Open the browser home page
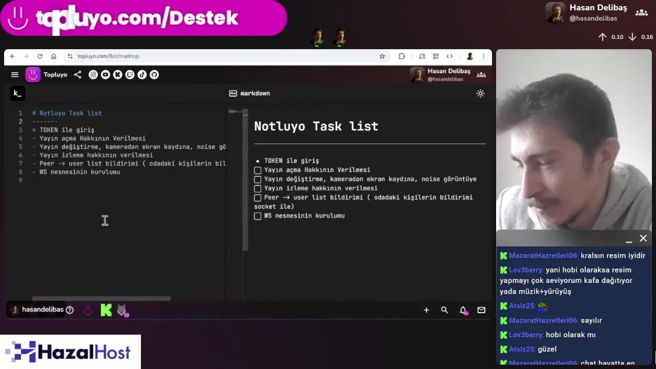This screenshot has width=656, height=369. pos(53,56)
